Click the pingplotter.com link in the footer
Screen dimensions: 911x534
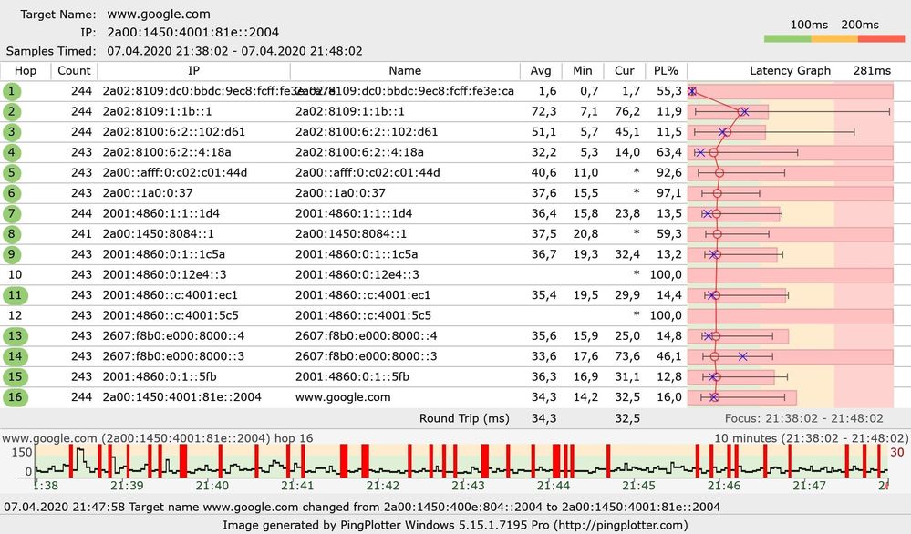pyautogui.click(x=620, y=525)
